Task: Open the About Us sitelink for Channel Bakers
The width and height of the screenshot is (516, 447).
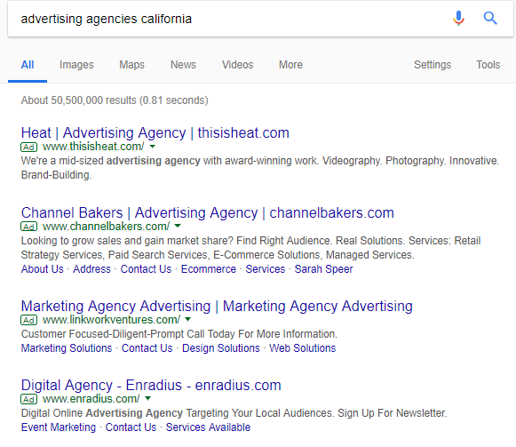Action: 42,269
